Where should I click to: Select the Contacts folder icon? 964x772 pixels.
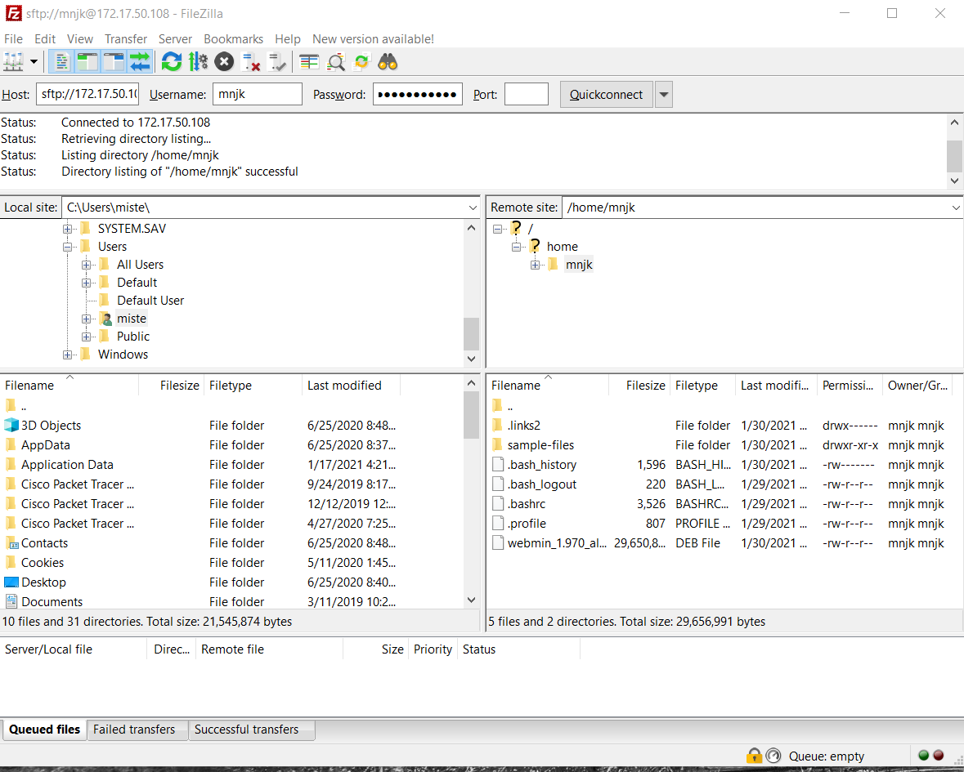[x=11, y=543]
